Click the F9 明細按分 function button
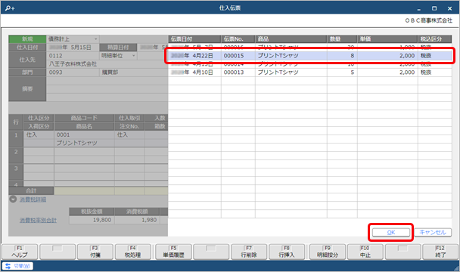 (x=328, y=252)
